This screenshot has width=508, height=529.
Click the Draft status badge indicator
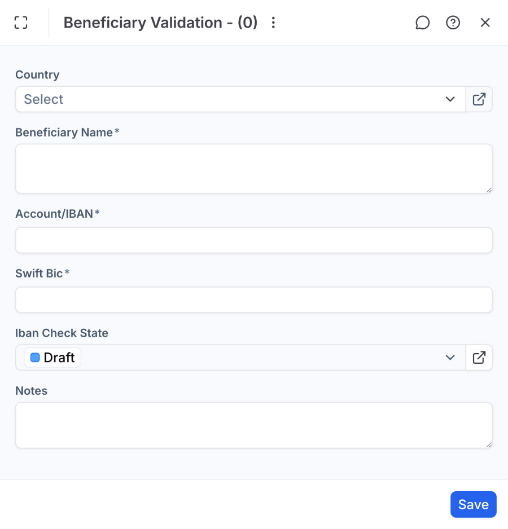pyautogui.click(x=51, y=357)
